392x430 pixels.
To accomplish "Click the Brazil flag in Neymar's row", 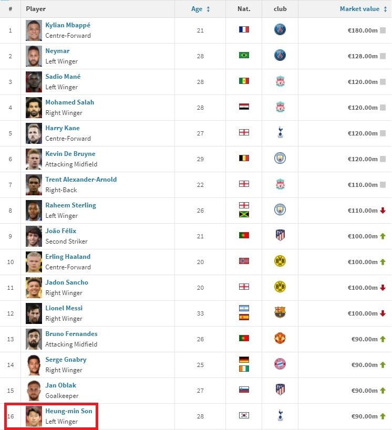I will click(244, 55).
